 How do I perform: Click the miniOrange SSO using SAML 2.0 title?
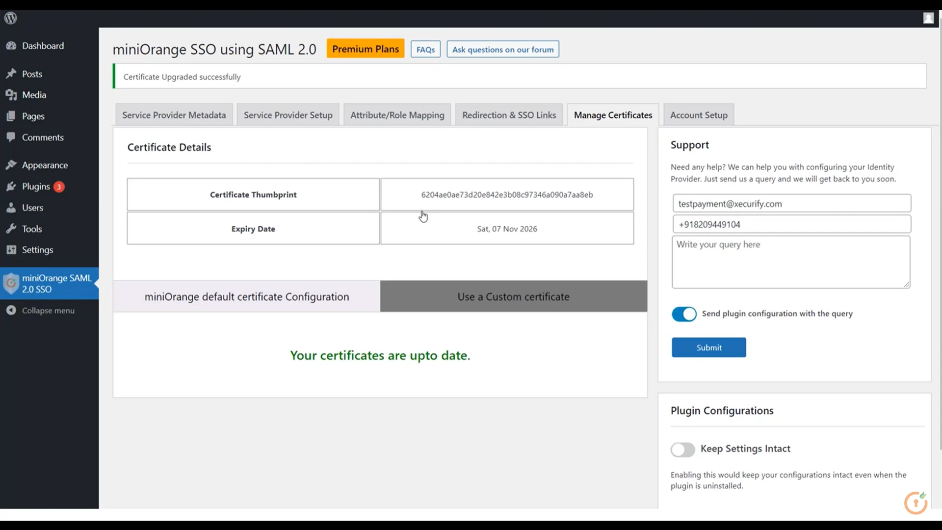(x=214, y=49)
